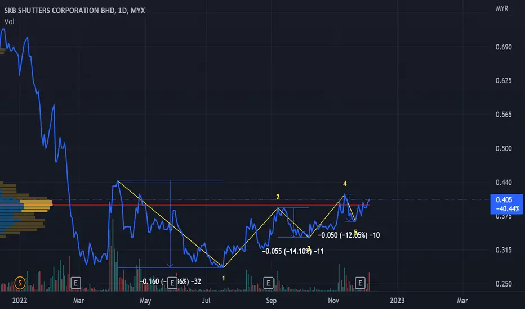Click the -0.160 measurement label ending in -32
Image resolution: width=525 pixels, height=309 pixels.
(170, 281)
